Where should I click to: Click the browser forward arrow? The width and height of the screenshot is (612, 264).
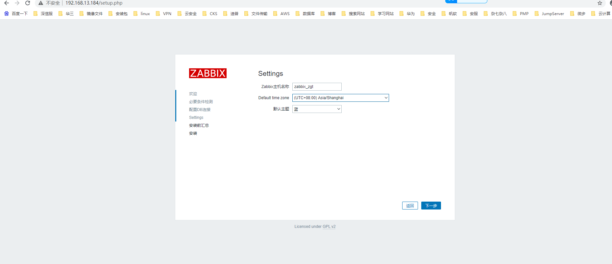coord(17,3)
